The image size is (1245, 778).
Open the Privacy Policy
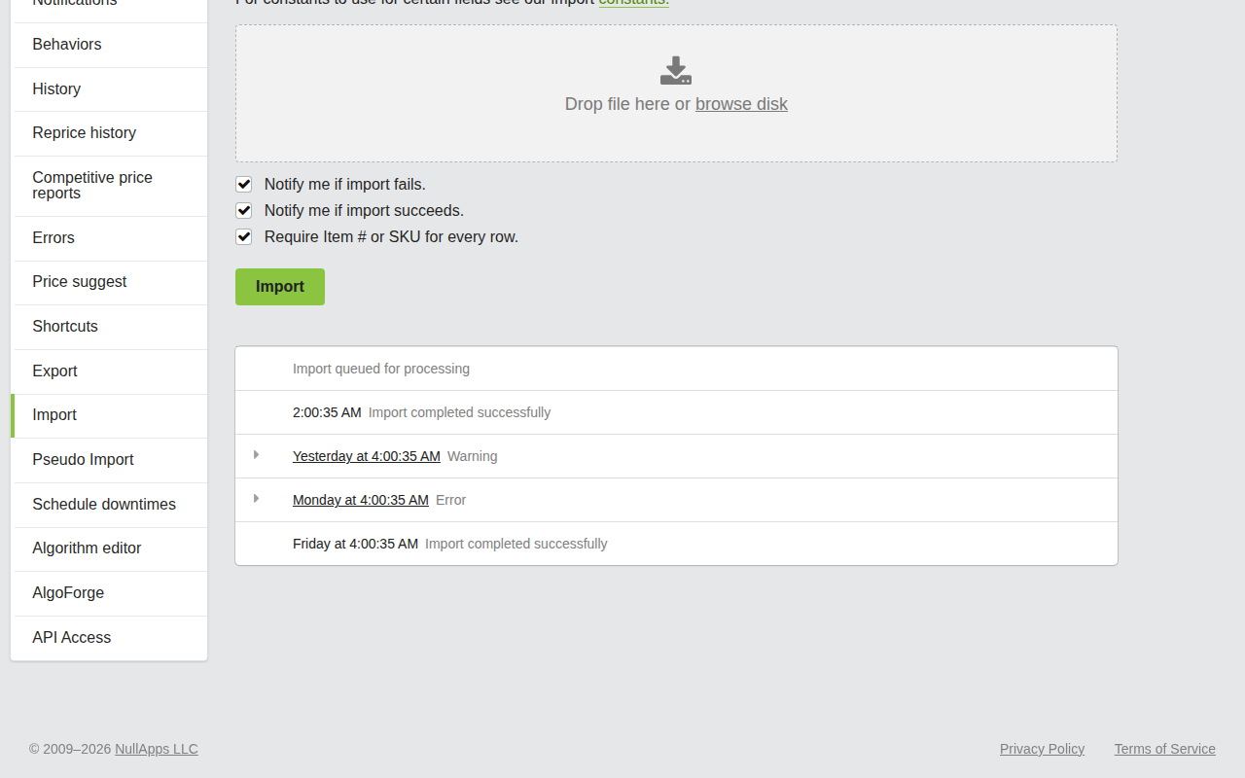(1042, 749)
